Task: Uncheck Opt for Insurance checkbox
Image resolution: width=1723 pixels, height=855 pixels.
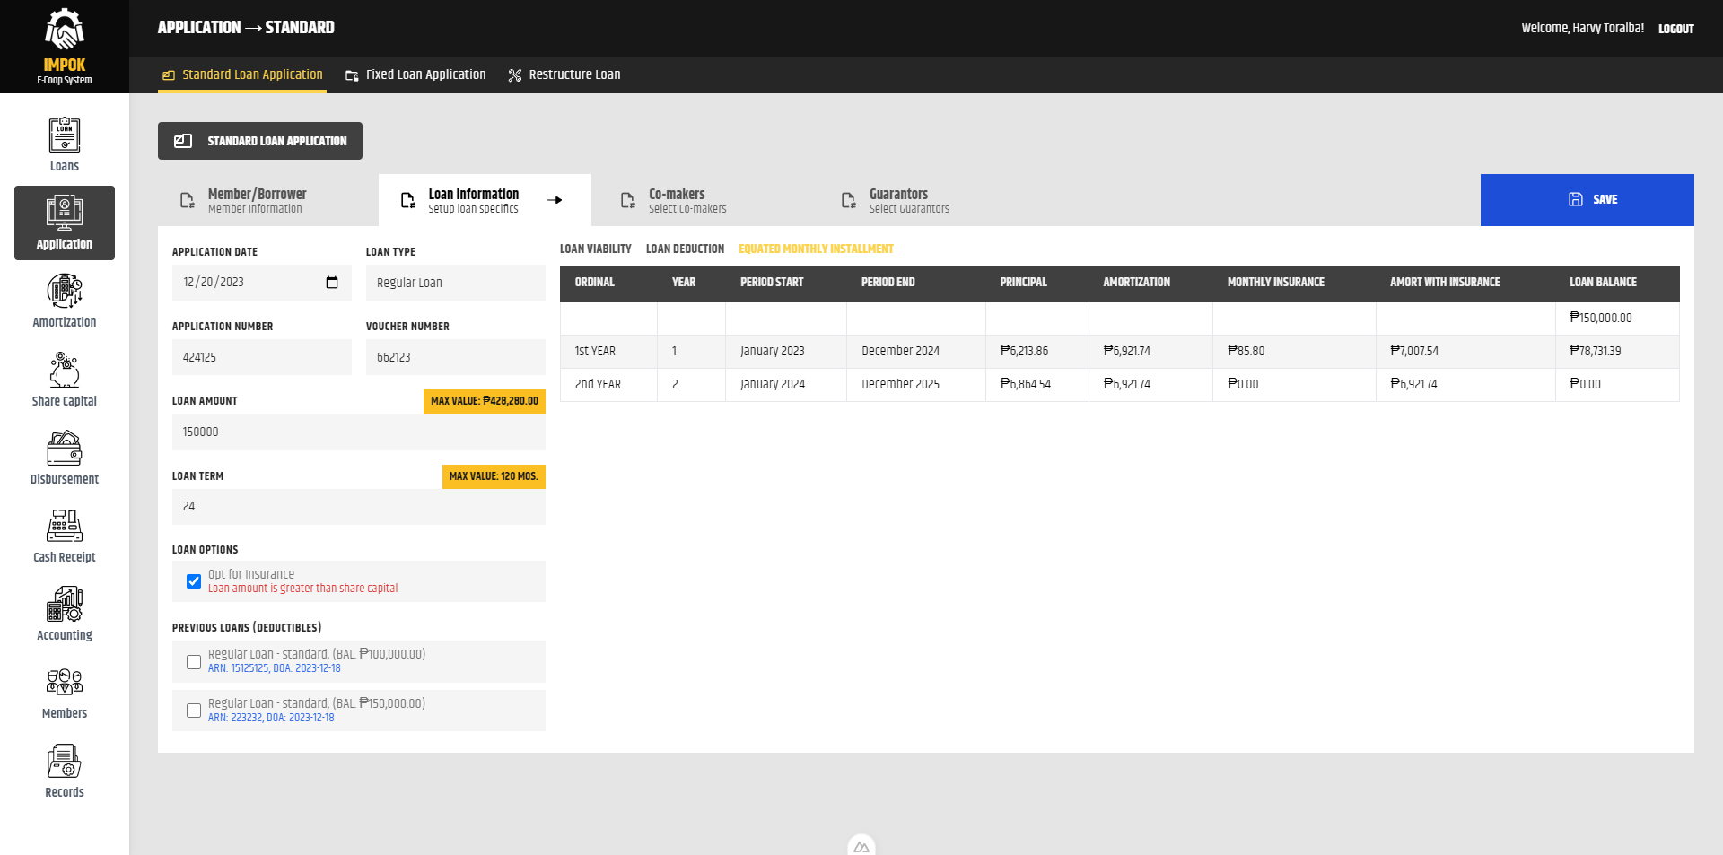Action: click(194, 581)
